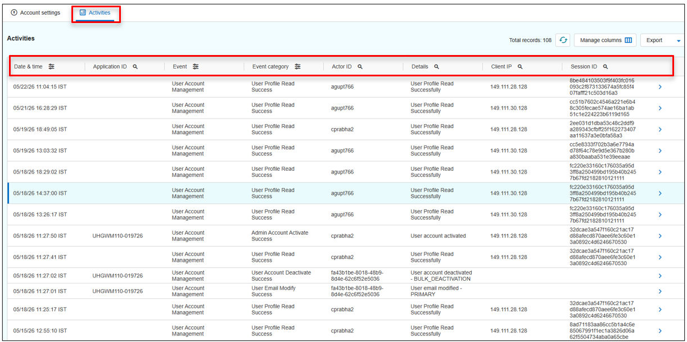Open the Date & time filter icon
This screenshot has width=687, height=342.
click(51, 66)
